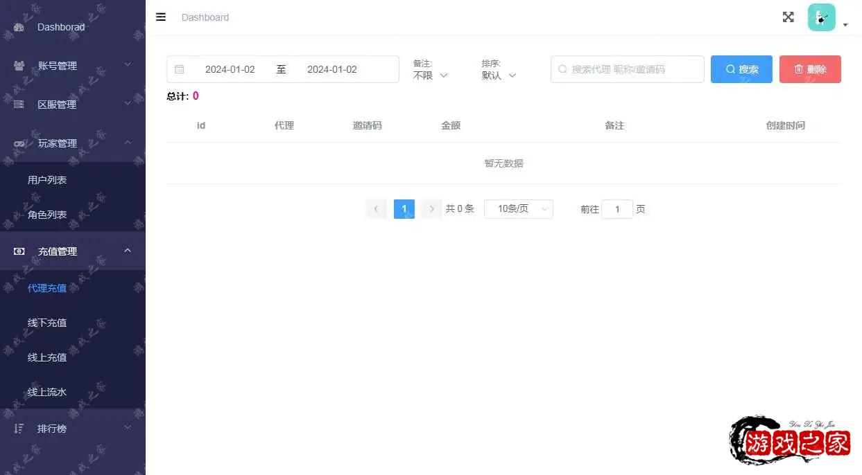Select 线下充值 in sidebar
Screen dimensions: 862x475
pyautogui.click(x=47, y=323)
